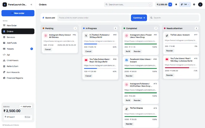The image size is (205, 128).
Task: Click the Child Panels sidebar icon
Action: [4, 60]
